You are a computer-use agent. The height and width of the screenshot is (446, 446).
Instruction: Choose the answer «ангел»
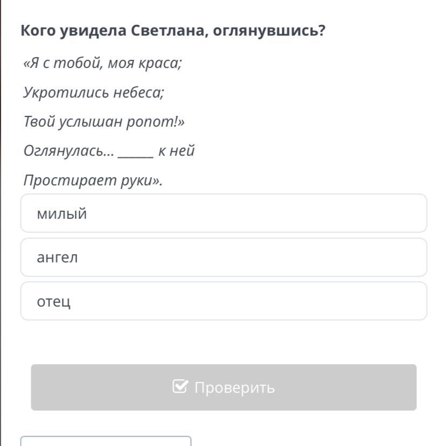pos(224,257)
